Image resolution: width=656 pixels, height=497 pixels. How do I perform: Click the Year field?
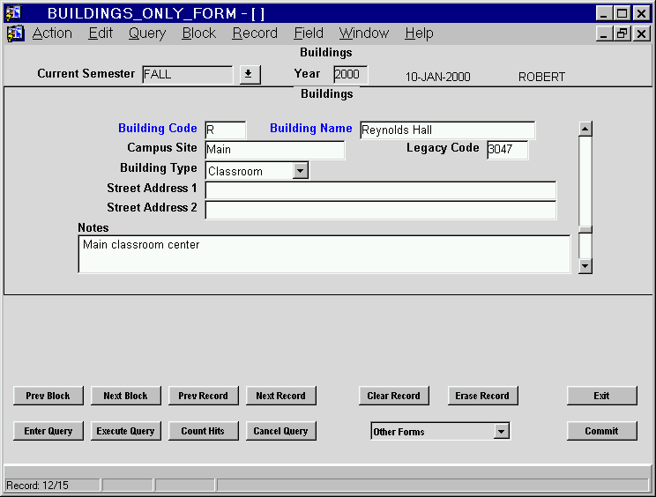click(x=351, y=75)
